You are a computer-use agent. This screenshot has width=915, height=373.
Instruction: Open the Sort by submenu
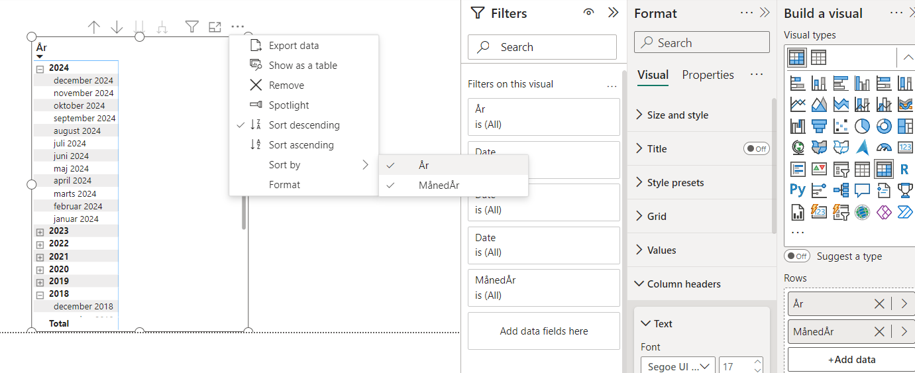click(303, 165)
